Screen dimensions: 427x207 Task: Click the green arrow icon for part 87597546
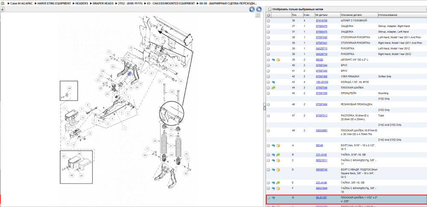tap(273, 87)
